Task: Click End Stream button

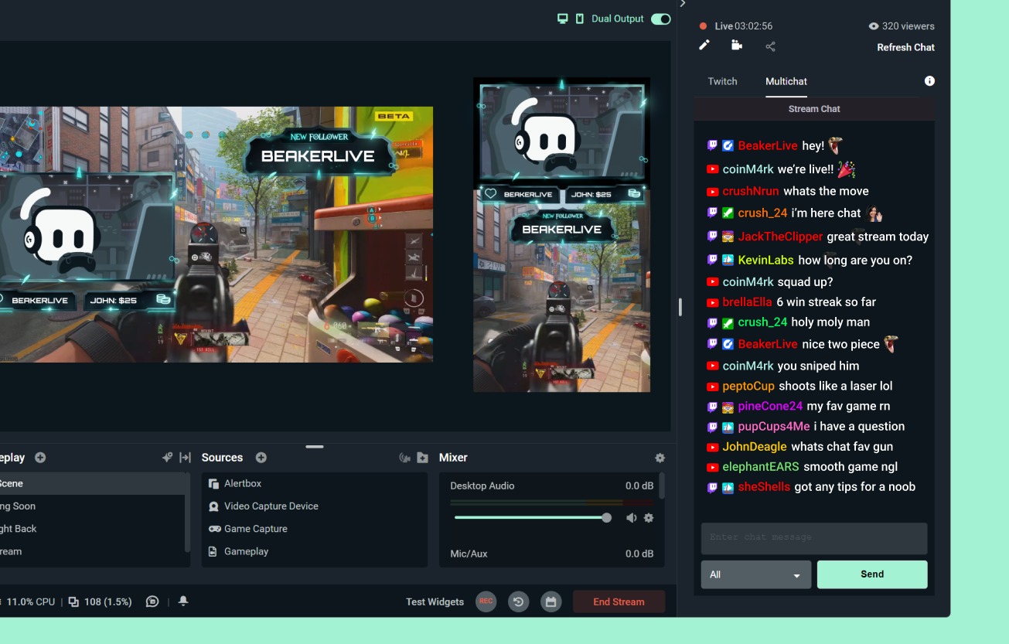Action: 619,601
